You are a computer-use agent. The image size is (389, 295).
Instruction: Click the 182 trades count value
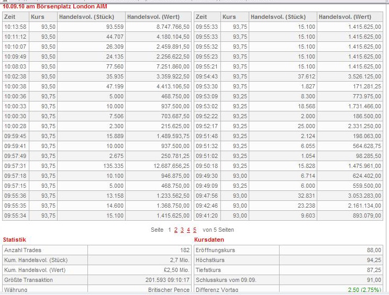coord(185,250)
